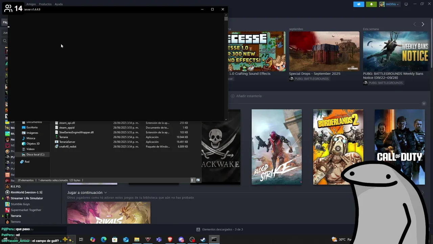This screenshot has width=433, height=244.
Task: Click the Terraria tree icon in library sidebar
Action: click(x=7, y=216)
